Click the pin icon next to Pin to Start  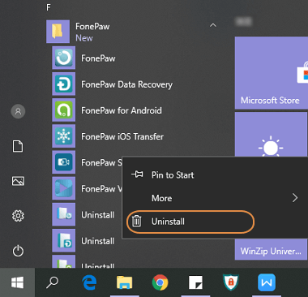pyautogui.click(x=137, y=174)
